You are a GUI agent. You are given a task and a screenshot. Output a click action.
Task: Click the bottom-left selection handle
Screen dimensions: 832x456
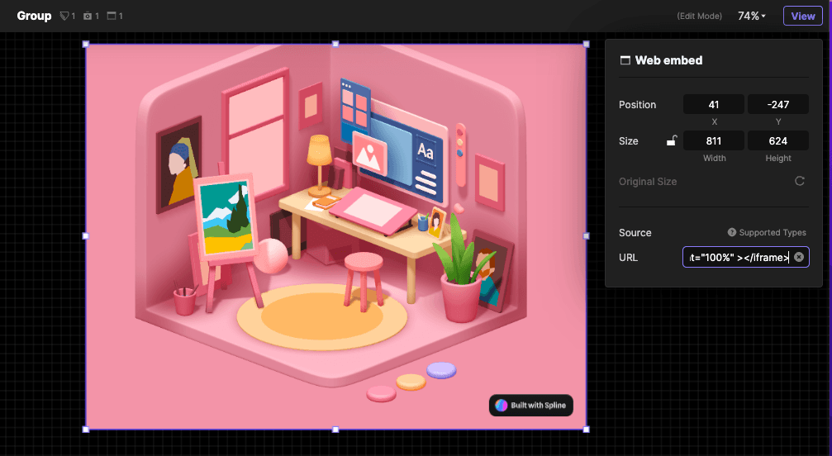coord(86,430)
